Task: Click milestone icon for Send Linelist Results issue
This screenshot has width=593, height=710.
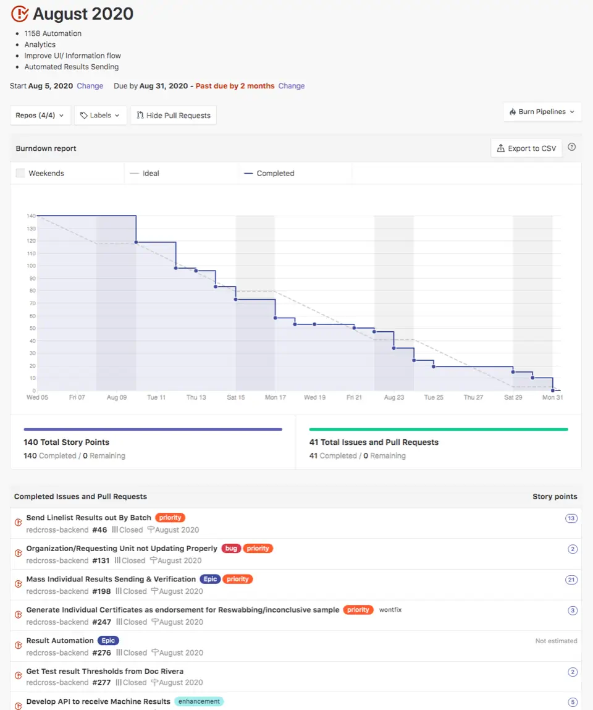Action: 19,523
